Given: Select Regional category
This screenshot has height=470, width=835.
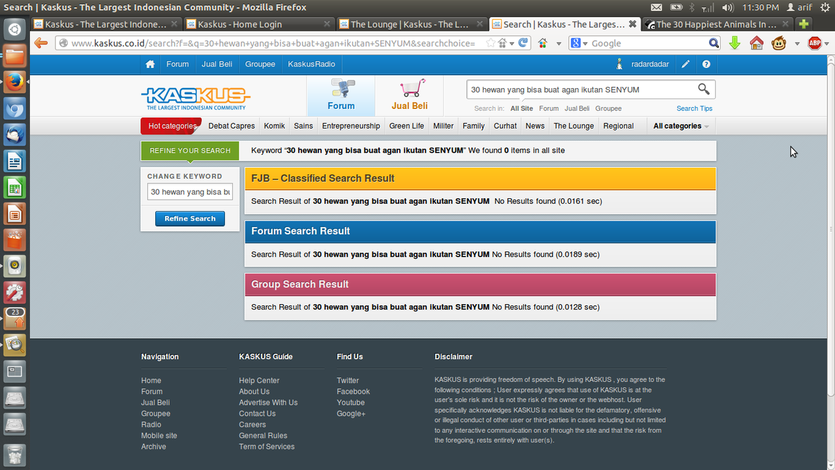Looking at the screenshot, I should (x=618, y=126).
